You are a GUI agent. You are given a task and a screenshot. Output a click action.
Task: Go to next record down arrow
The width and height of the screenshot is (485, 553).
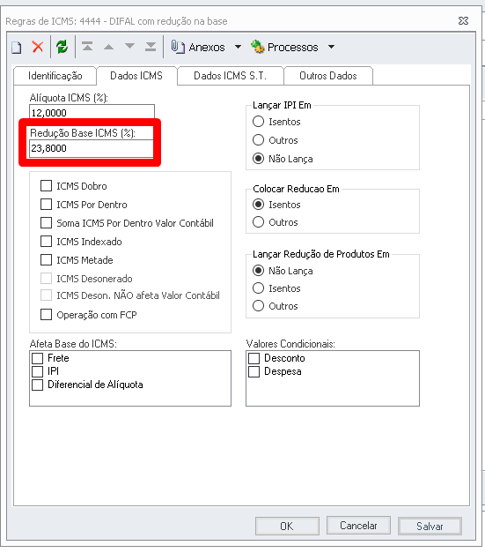click(130, 46)
